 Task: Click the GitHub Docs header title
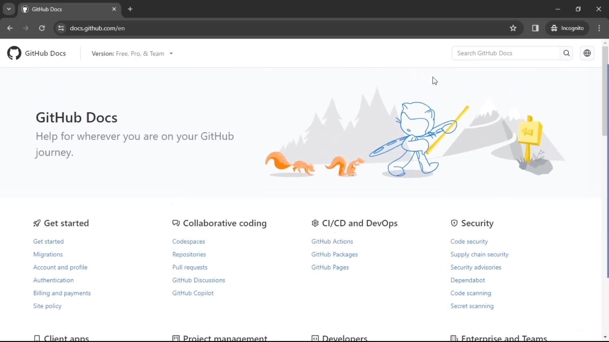click(x=45, y=53)
